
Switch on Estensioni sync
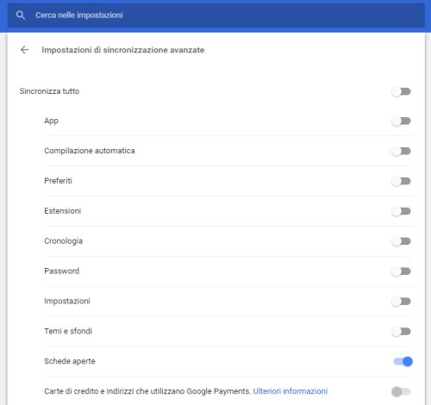[x=401, y=211]
